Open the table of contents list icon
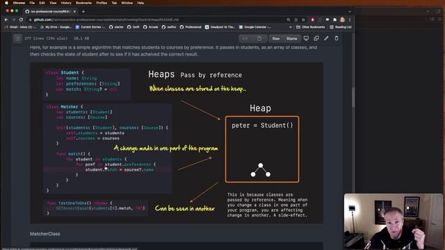The height and width of the screenshot is (250, 445). tap(17, 38)
